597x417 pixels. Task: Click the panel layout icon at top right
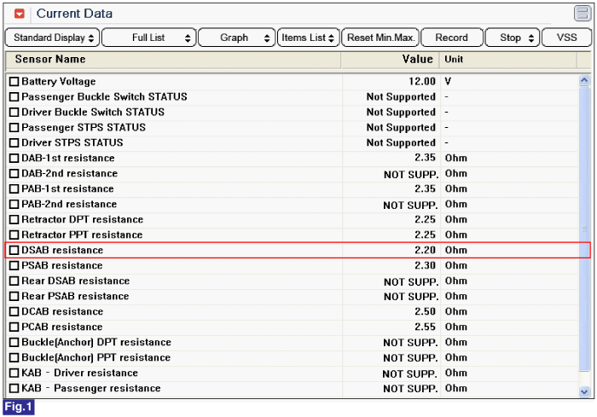click(583, 14)
